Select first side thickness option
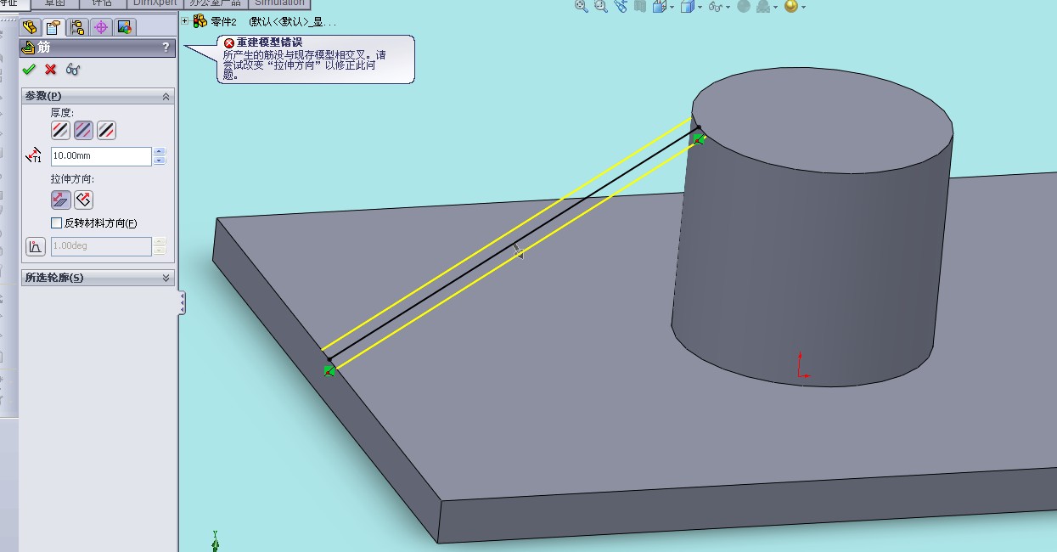Image resolution: width=1057 pixels, height=552 pixels. 60,130
